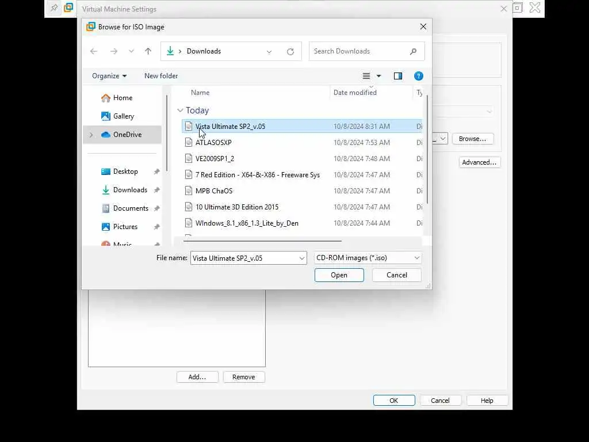The height and width of the screenshot is (442, 589).
Task: Select WIndows_8.1_x86_1.3_Lite_by_Den file
Action: (x=302, y=223)
